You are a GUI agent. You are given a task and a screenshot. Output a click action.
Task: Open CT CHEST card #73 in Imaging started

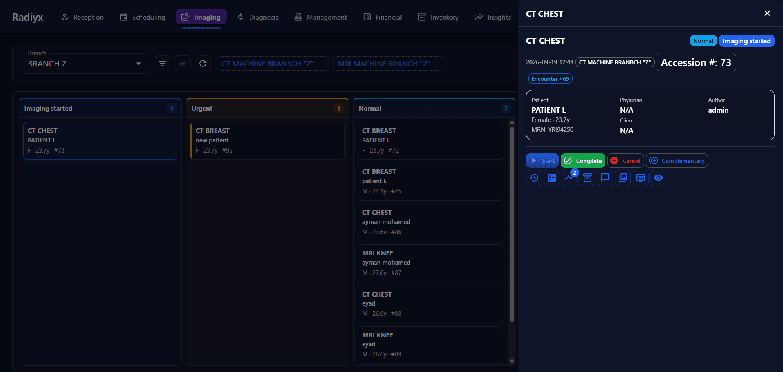coord(100,141)
